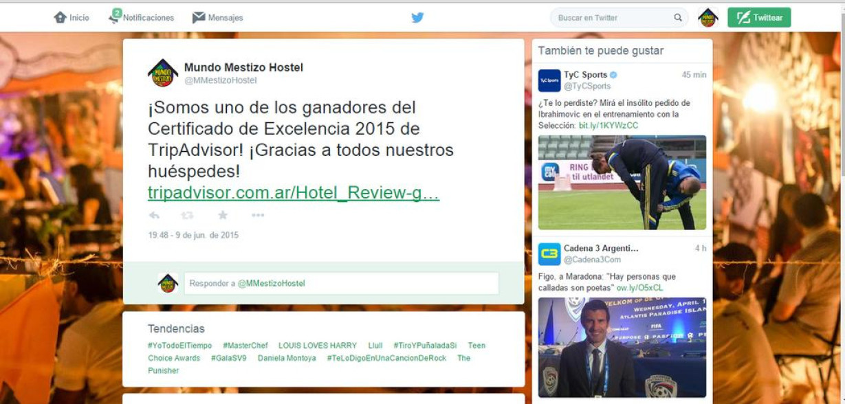The image size is (845, 404).
Task: Click the TyC Sports logo avatar
Action: point(549,80)
